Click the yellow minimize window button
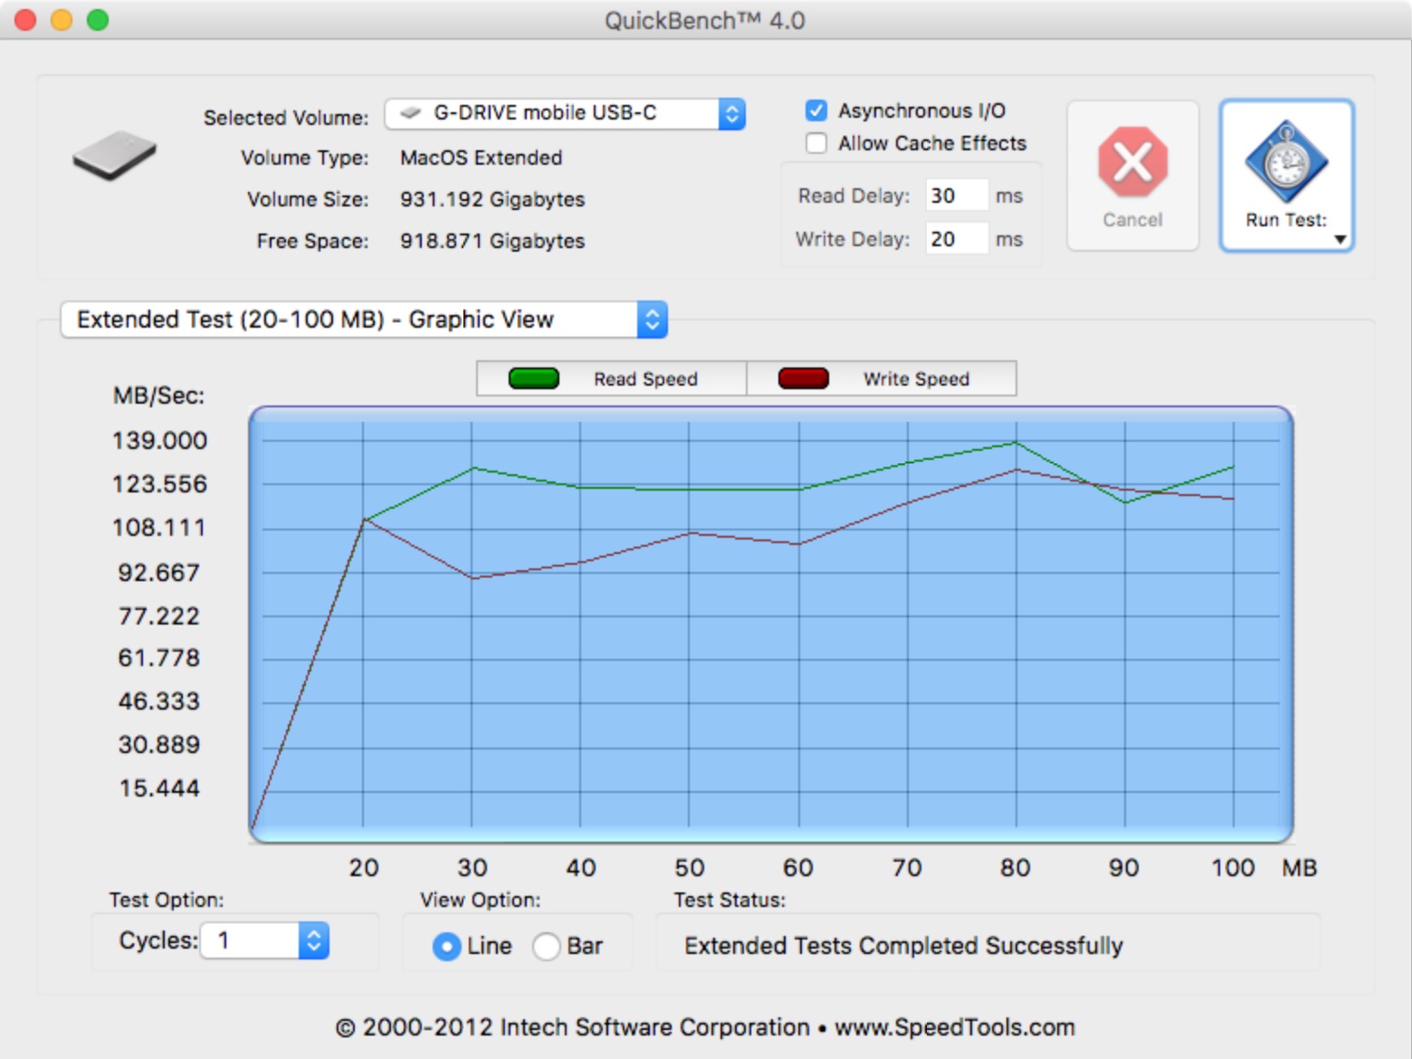The width and height of the screenshot is (1412, 1059). point(62,20)
